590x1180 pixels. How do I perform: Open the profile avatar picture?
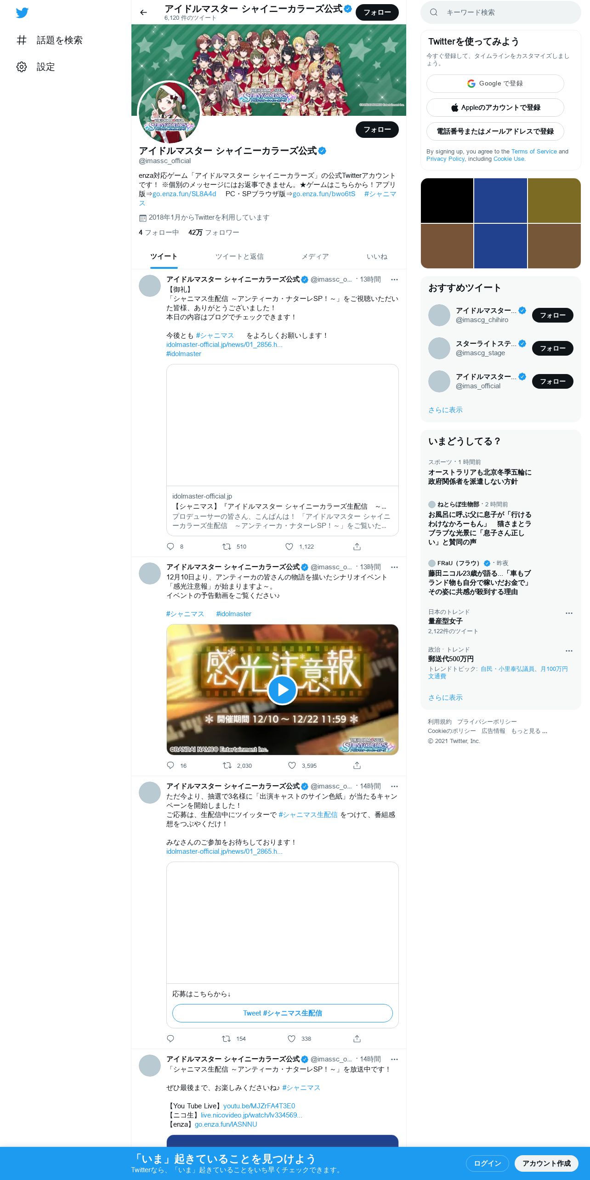point(169,113)
